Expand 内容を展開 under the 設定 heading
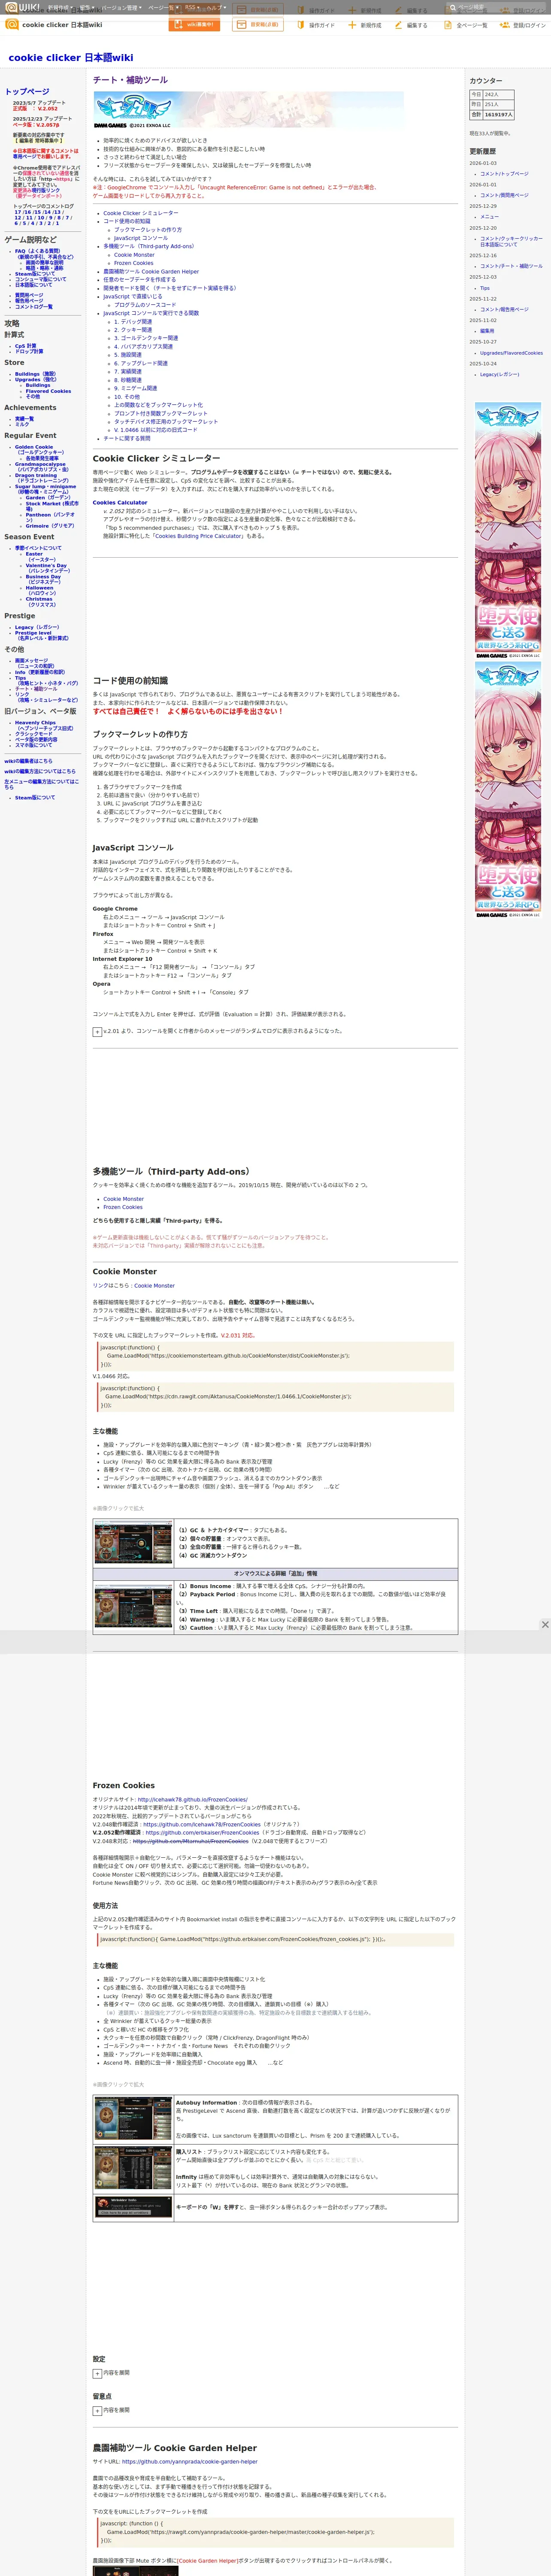The width and height of the screenshot is (551, 2576). [x=97, y=2373]
